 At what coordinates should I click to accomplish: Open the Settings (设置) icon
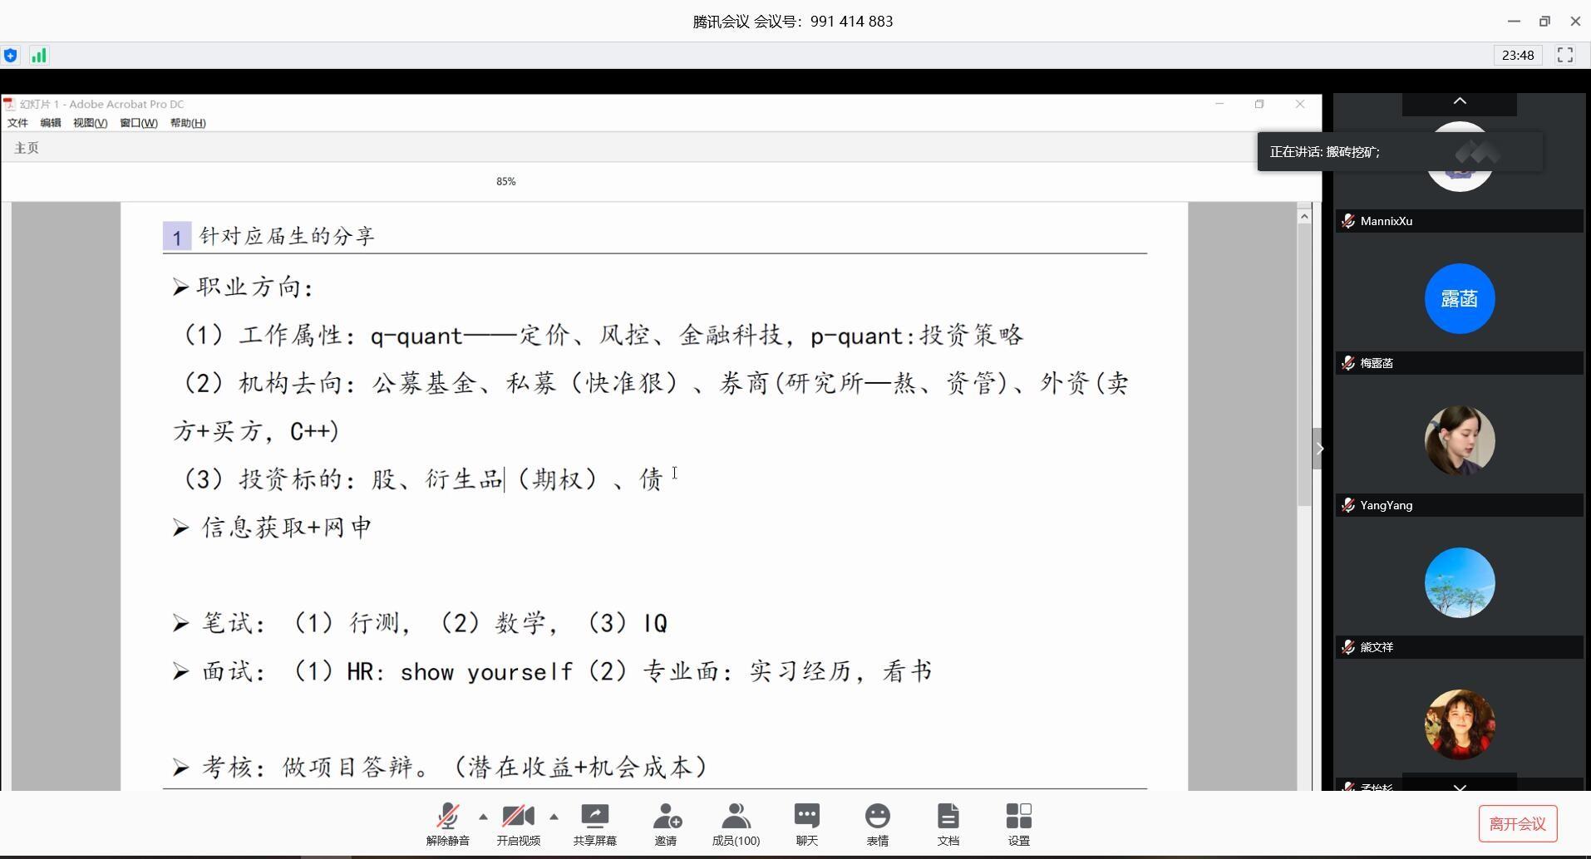click(1018, 824)
